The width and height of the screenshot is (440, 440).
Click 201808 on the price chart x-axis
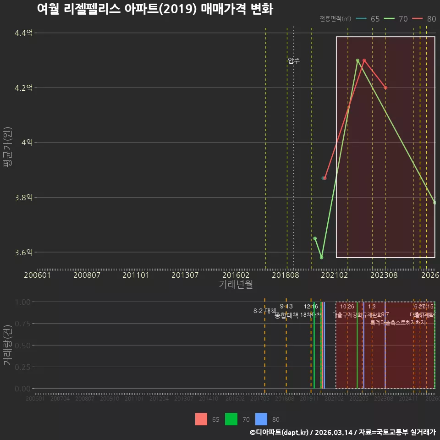pos(286,275)
